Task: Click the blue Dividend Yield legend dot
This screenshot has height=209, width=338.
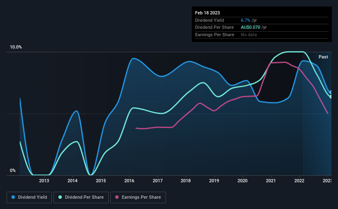Action: click(13, 197)
